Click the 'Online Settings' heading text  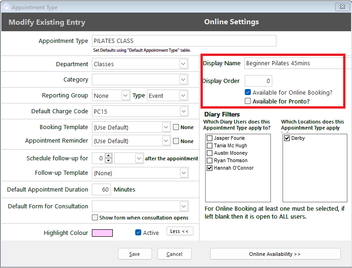231,22
